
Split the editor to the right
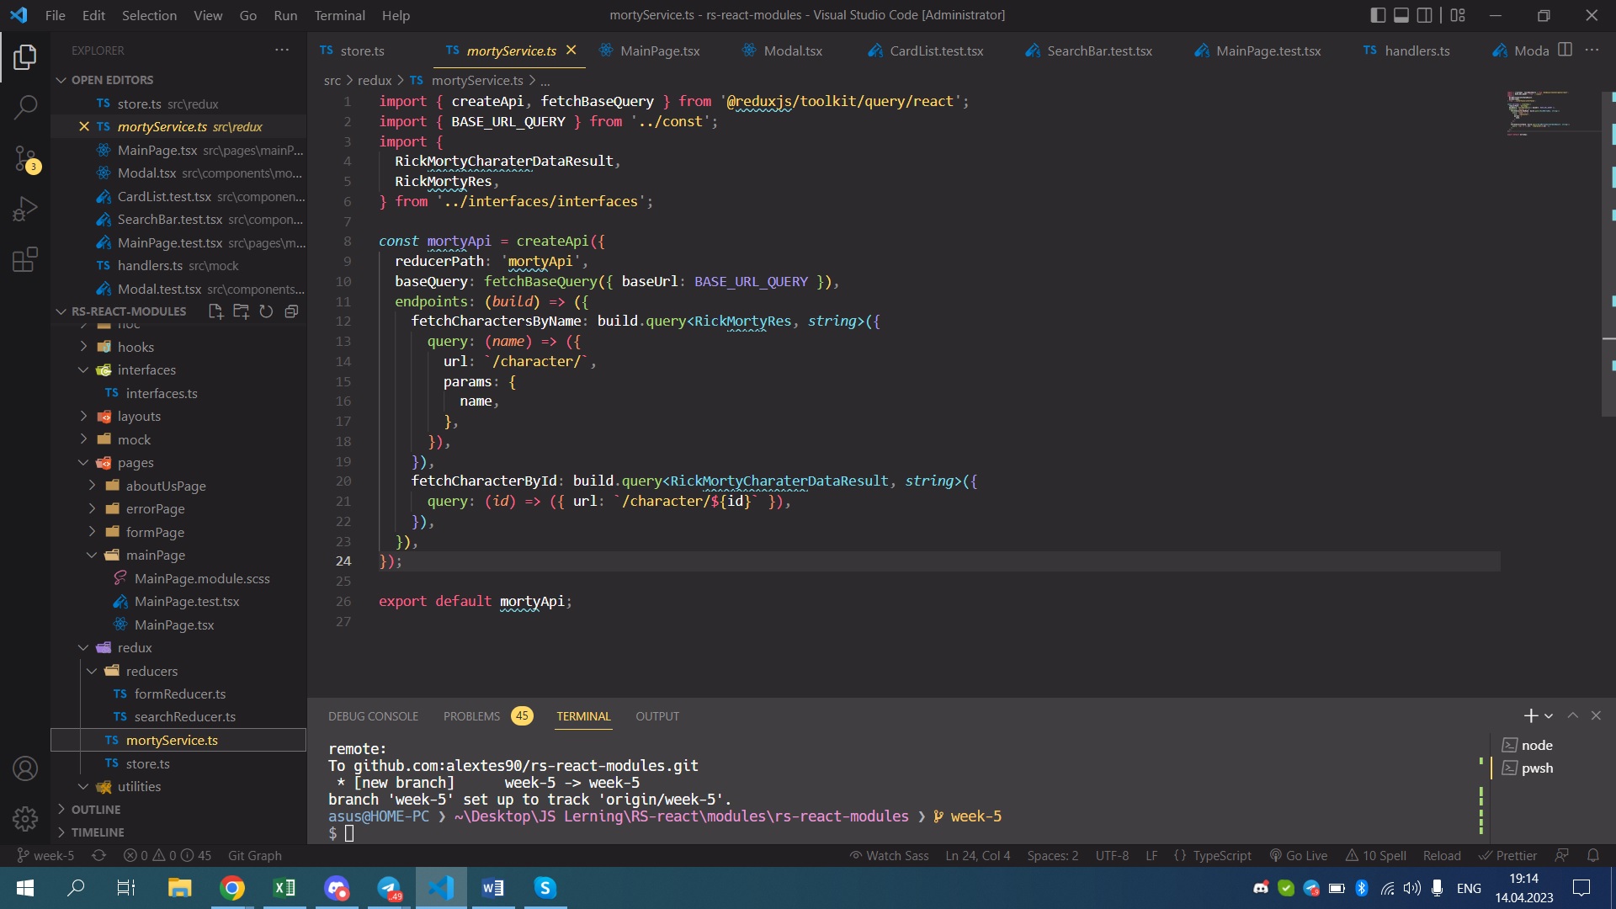click(x=1565, y=50)
